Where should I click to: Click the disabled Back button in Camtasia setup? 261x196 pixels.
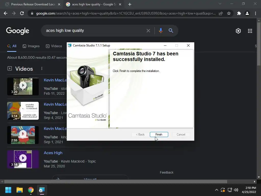click(140, 134)
